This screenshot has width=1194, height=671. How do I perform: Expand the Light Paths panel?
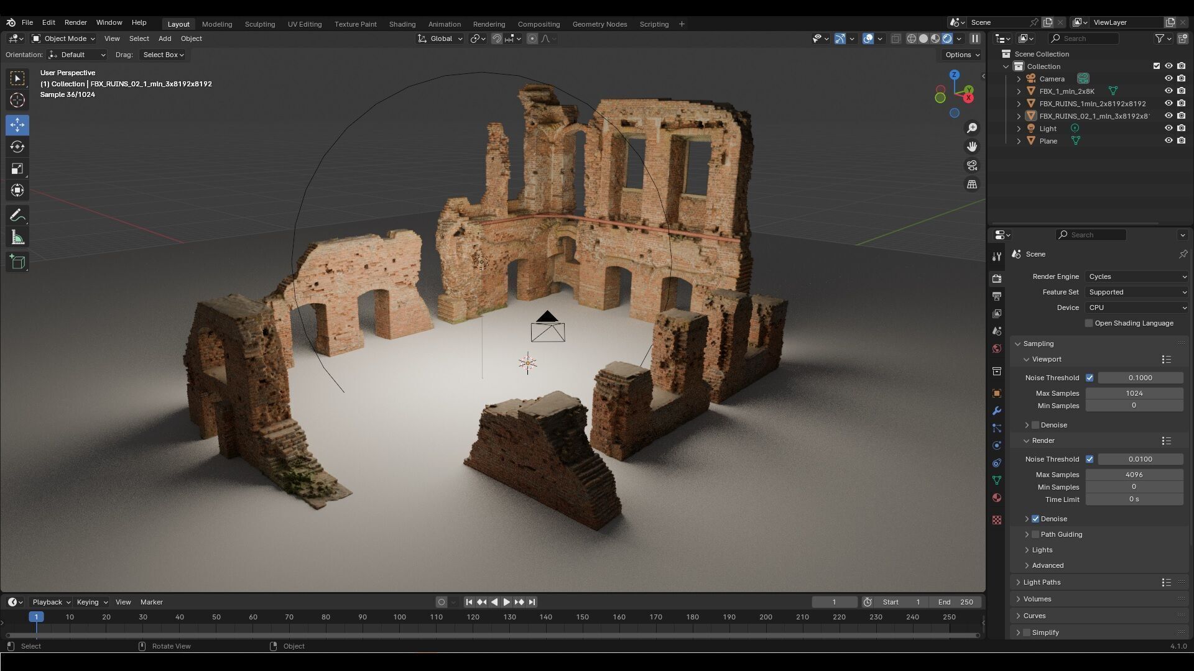1042,582
